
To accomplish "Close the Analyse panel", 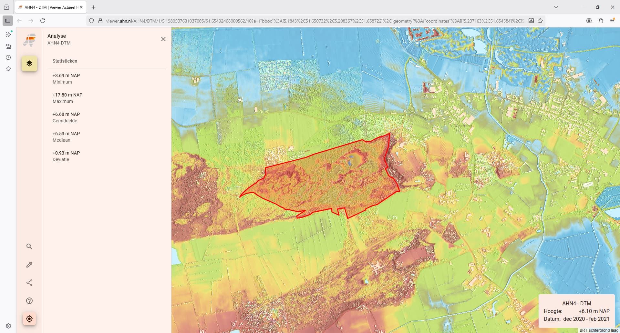I will pos(163,39).
